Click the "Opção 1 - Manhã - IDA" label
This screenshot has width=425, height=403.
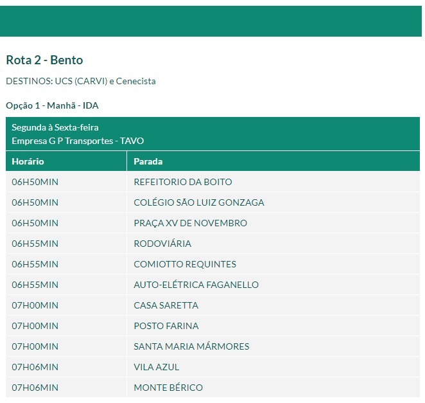[x=52, y=105]
